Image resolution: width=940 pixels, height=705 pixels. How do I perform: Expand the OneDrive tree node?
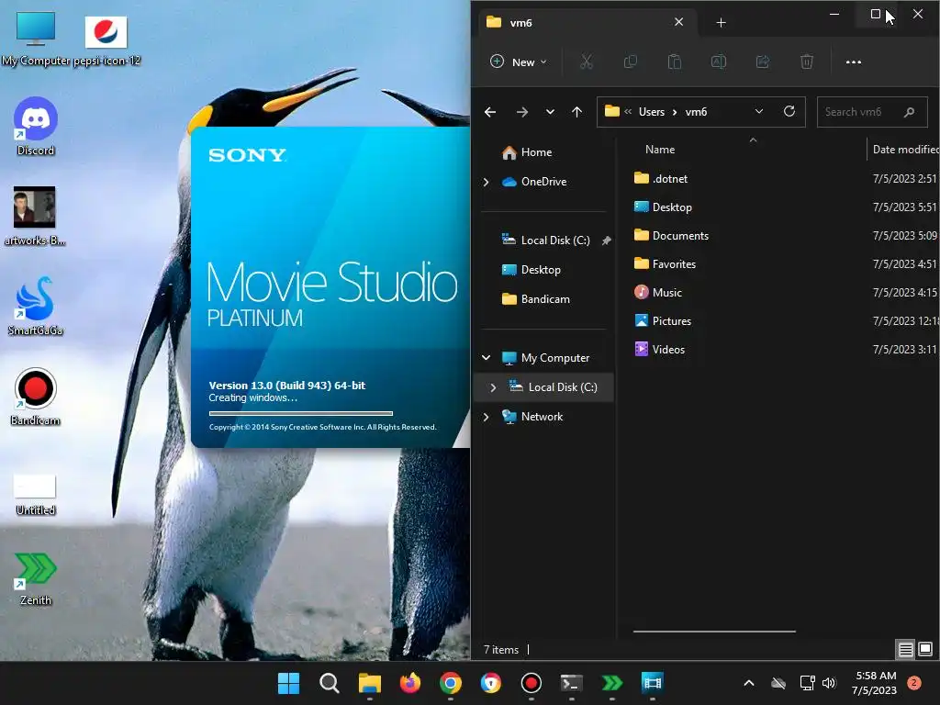pos(487,182)
